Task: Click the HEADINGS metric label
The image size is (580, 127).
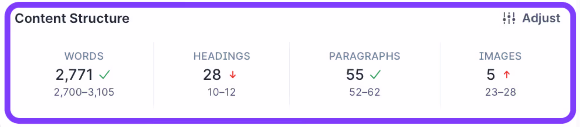Action: 222,56
